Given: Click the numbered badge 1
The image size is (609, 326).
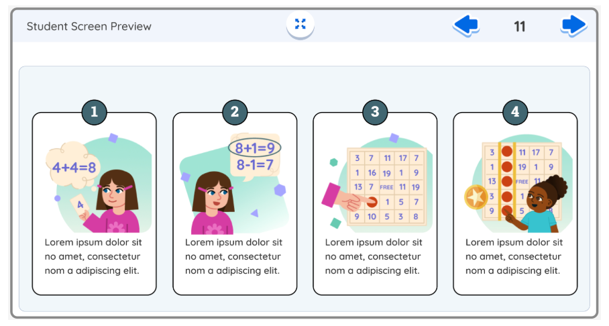Looking at the screenshot, I should pyautogui.click(x=95, y=112).
